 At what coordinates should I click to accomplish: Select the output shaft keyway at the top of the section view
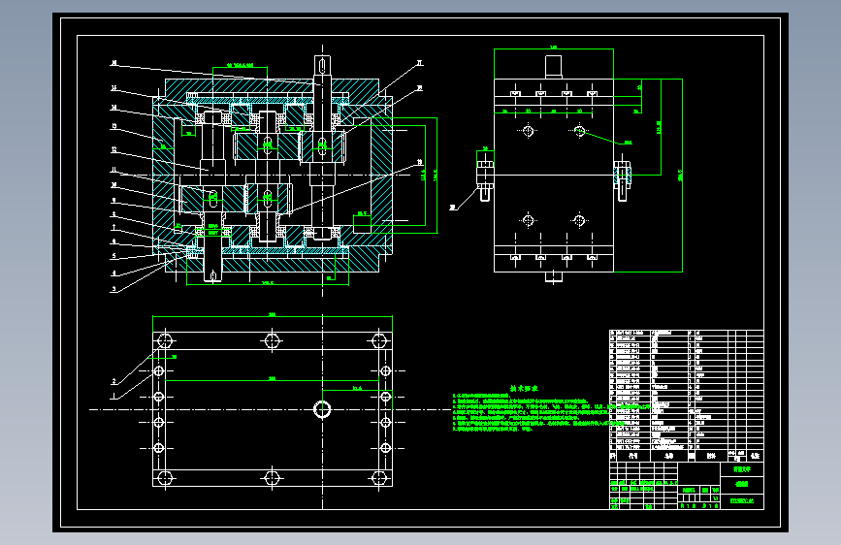click(322, 66)
